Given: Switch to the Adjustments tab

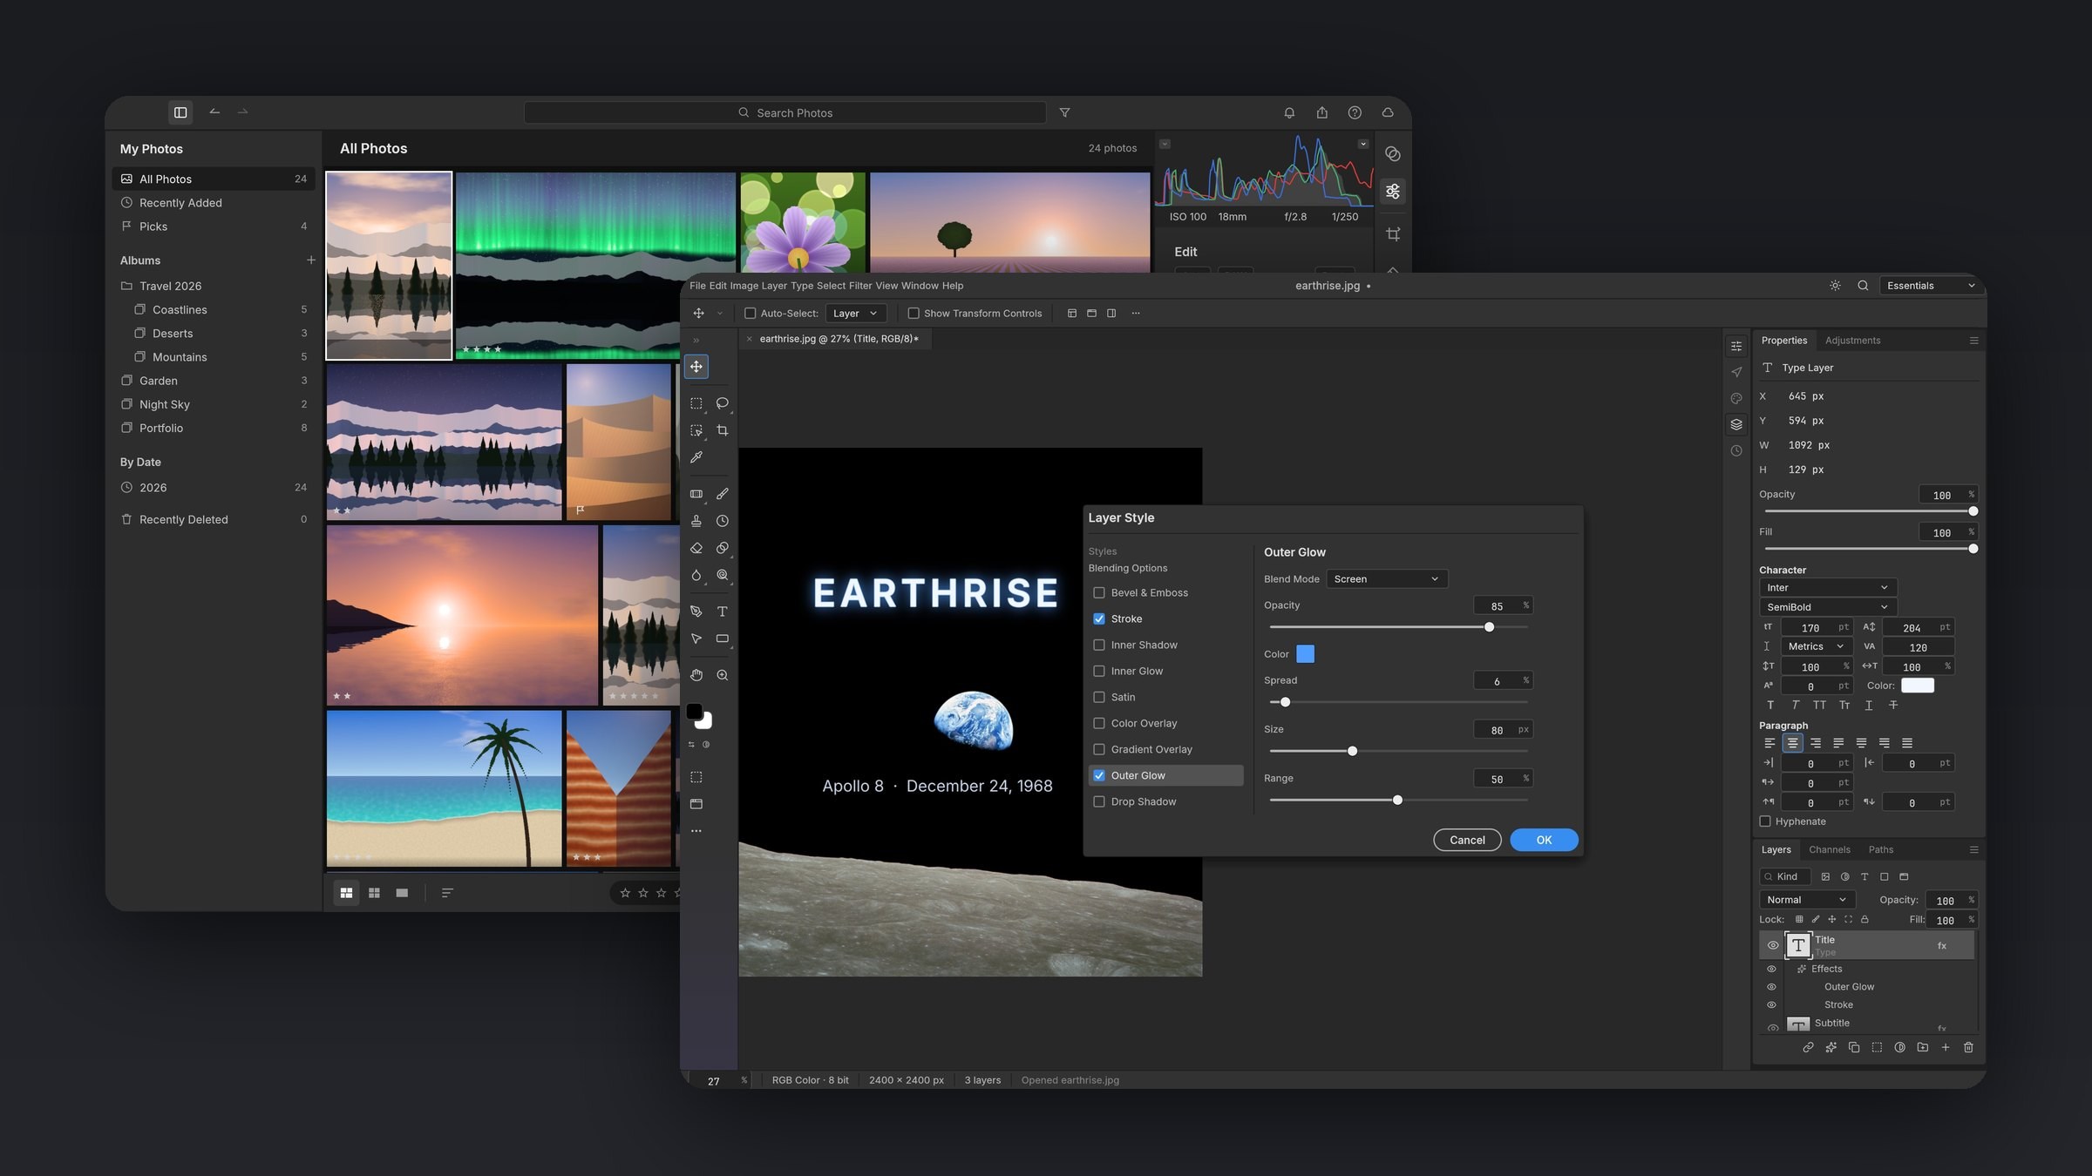Looking at the screenshot, I should 1852,341.
